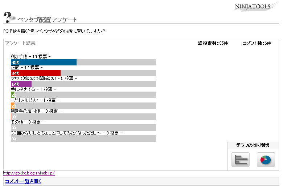The width and height of the screenshot is (283, 189).
Task: Click the orange こだわりはない bar
Action: (12, 106)
